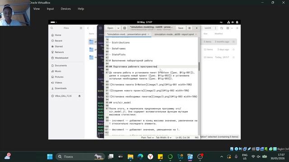Click the Open button in gedit

tap(110, 28)
